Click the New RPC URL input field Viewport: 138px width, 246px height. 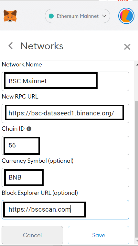point(65,113)
